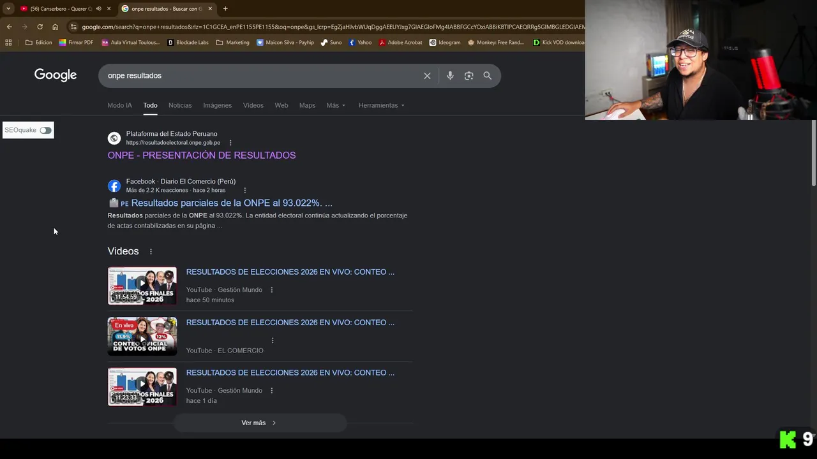Switch to Web results tab
Screen dimensions: 817x459
[281, 105]
